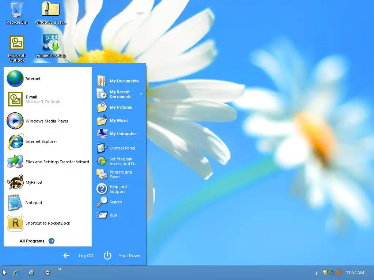Launch Internet Explorer from Start menu list
The height and width of the screenshot is (280, 374).
tap(48, 141)
